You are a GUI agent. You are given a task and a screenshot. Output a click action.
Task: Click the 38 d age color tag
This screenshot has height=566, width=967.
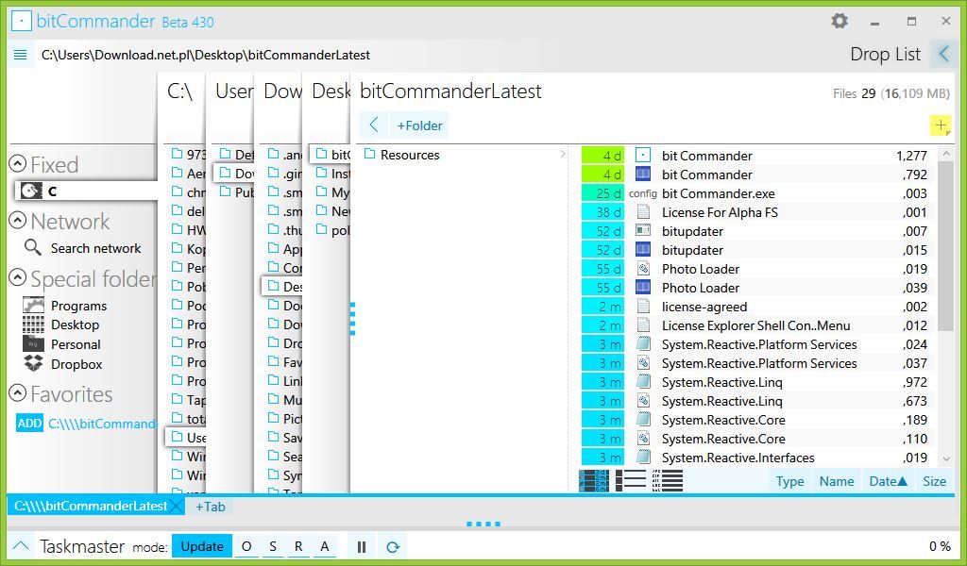pos(602,212)
